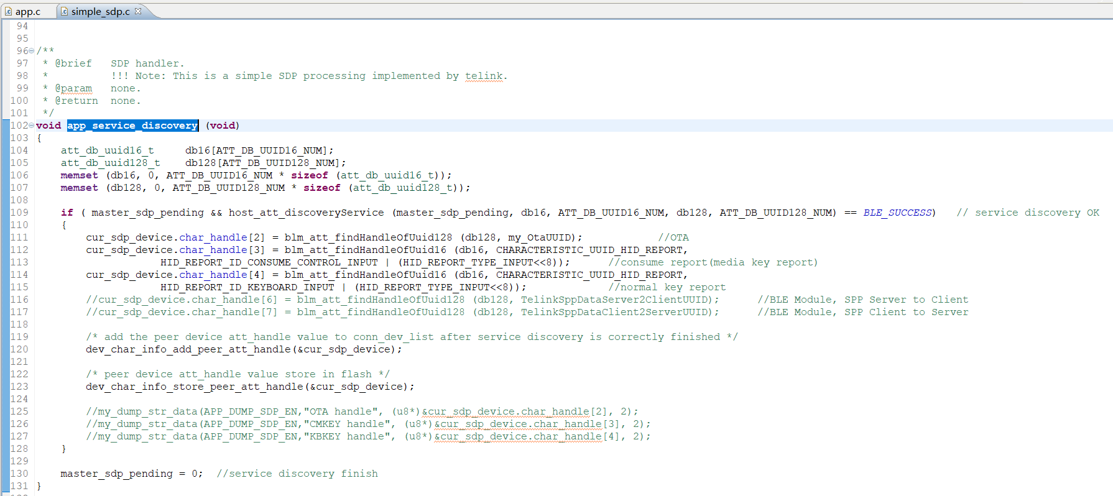
Task: Select the simple_sdp.c editor tab
Action: [x=100, y=12]
